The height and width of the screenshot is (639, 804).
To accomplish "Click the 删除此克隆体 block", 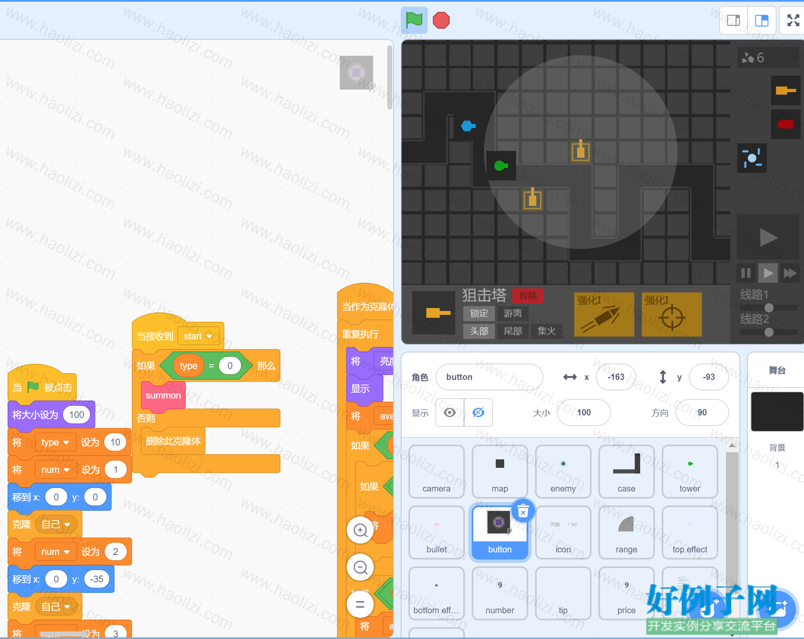I will pos(173,441).
